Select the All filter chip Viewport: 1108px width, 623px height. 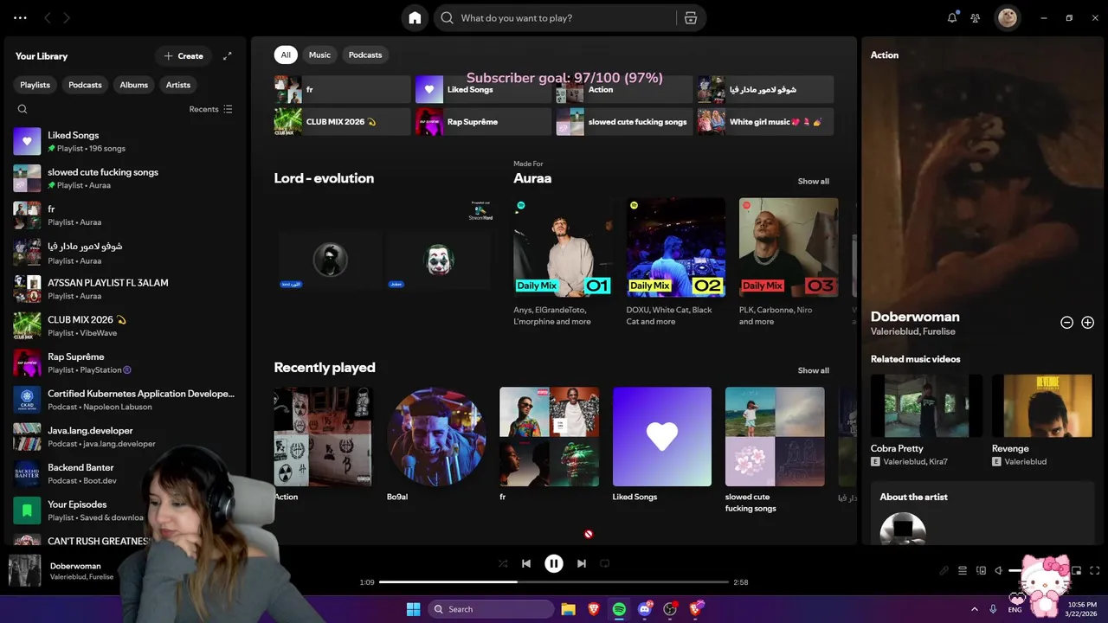(286, 55)
